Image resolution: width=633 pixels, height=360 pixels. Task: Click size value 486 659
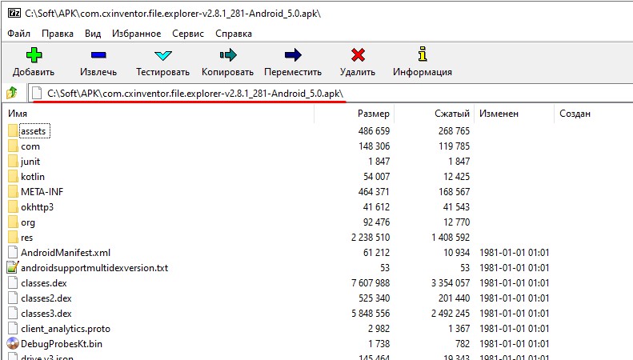(x=375, y=130)
